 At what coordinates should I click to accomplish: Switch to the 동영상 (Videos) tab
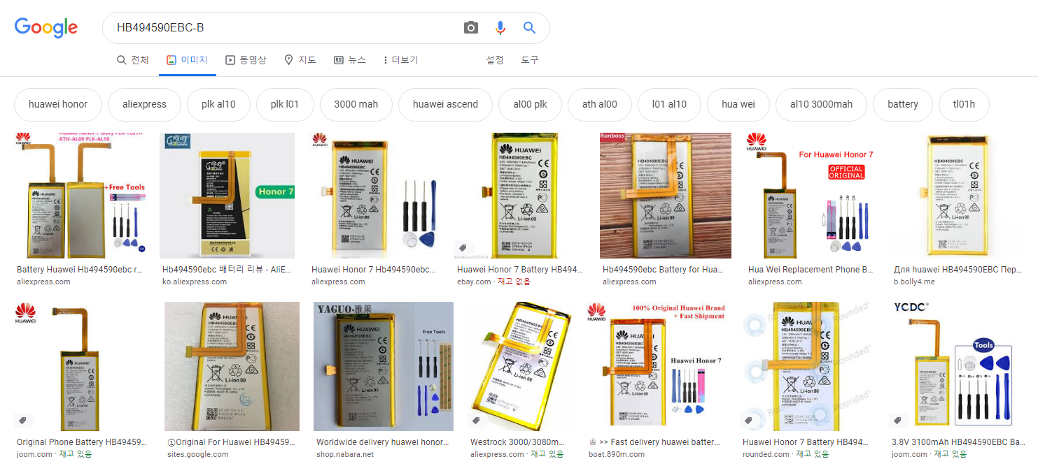(246, 60)
